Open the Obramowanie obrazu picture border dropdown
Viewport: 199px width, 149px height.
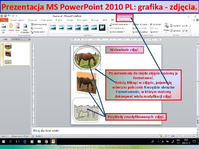pyautogui.click(x=120, y=24)
